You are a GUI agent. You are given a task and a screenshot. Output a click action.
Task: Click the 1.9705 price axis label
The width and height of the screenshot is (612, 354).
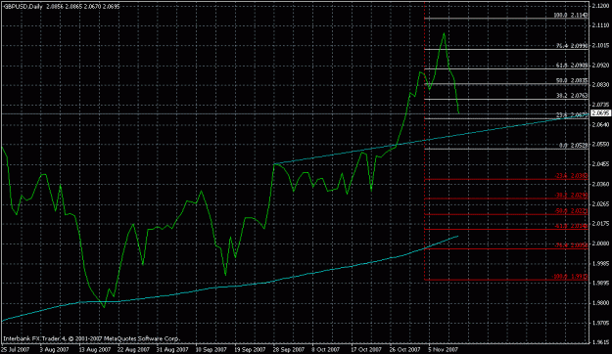[600, 323]
